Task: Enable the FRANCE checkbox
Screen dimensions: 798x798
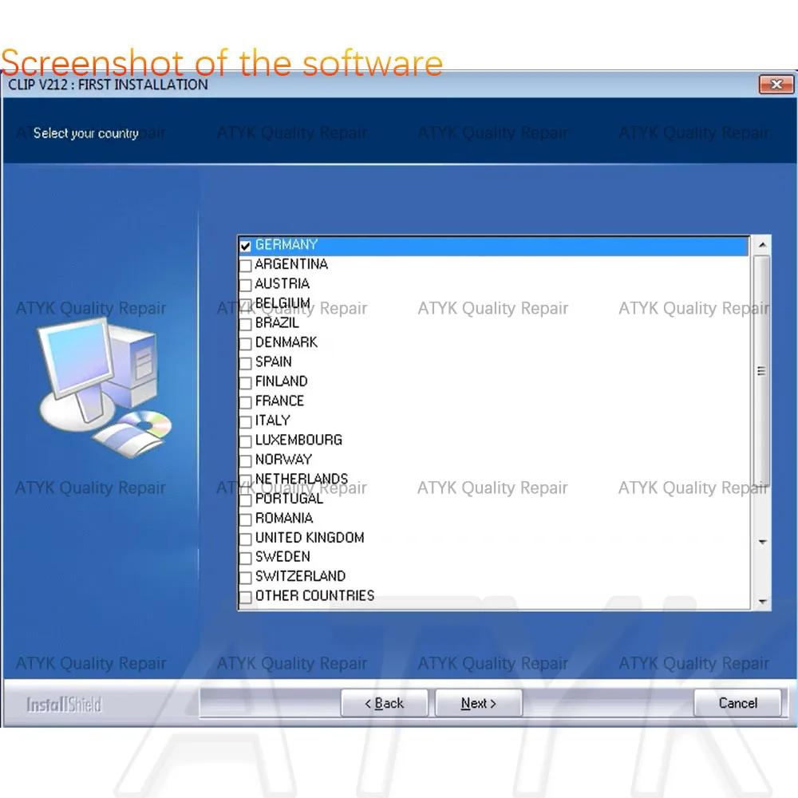Action: [245, 402]
